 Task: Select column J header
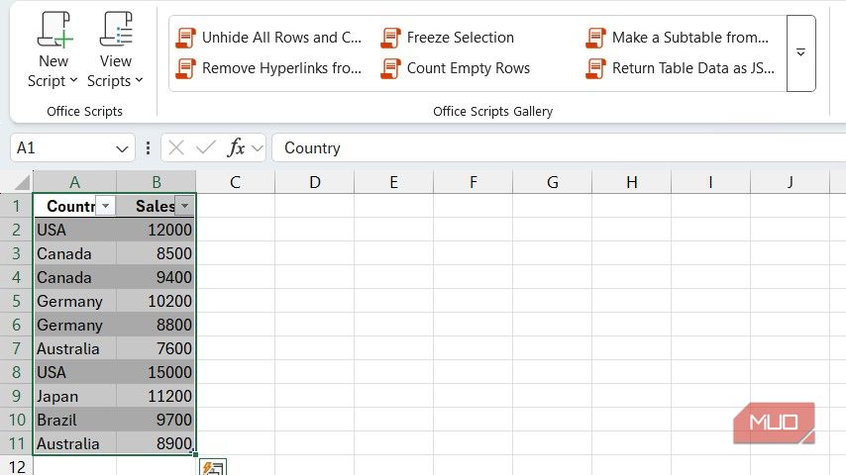click(791, 182)
